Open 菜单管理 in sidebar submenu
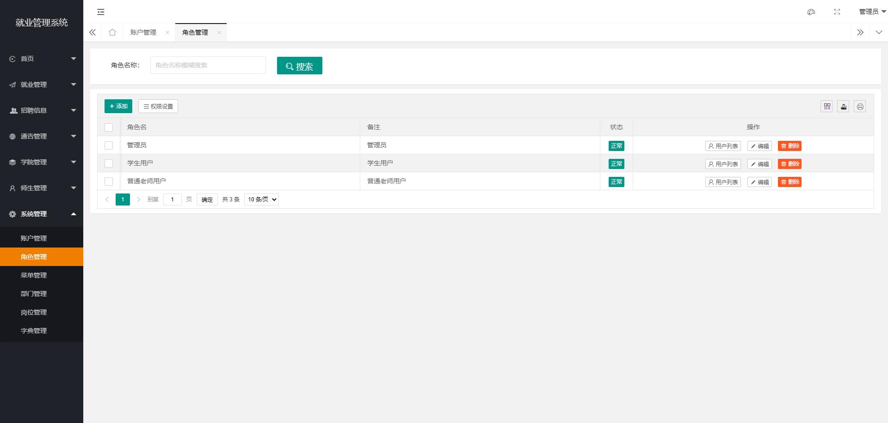 42,275
